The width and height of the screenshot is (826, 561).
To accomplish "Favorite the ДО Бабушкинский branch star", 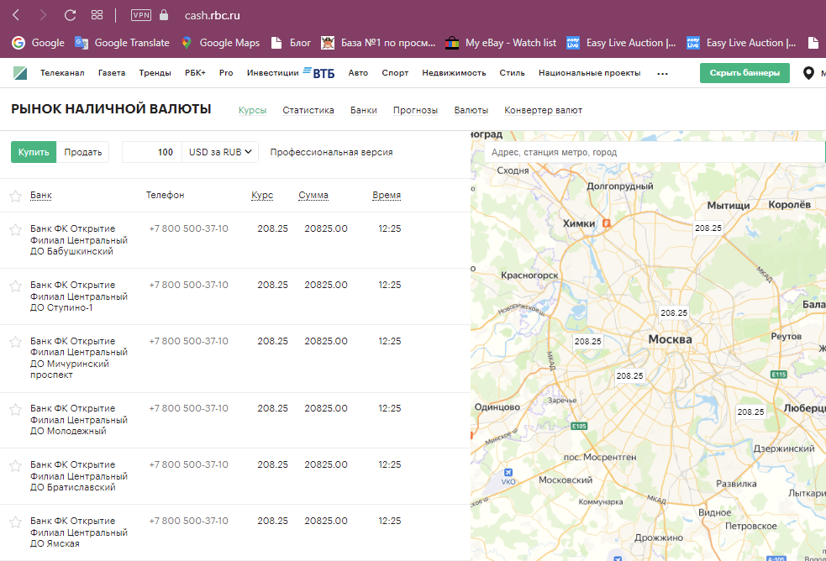I will [15, 229].
